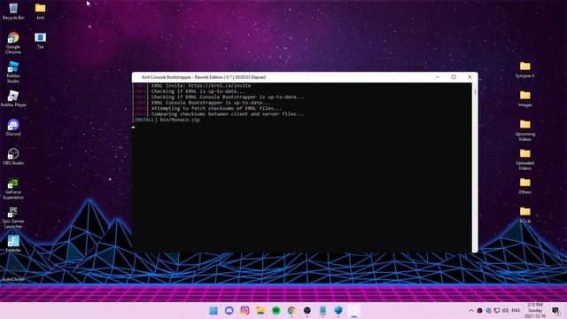Open Roblox Player desktop shortcut
Image resolution: width=567 pixels, height=319 pixels.
(x=13, y=98)
